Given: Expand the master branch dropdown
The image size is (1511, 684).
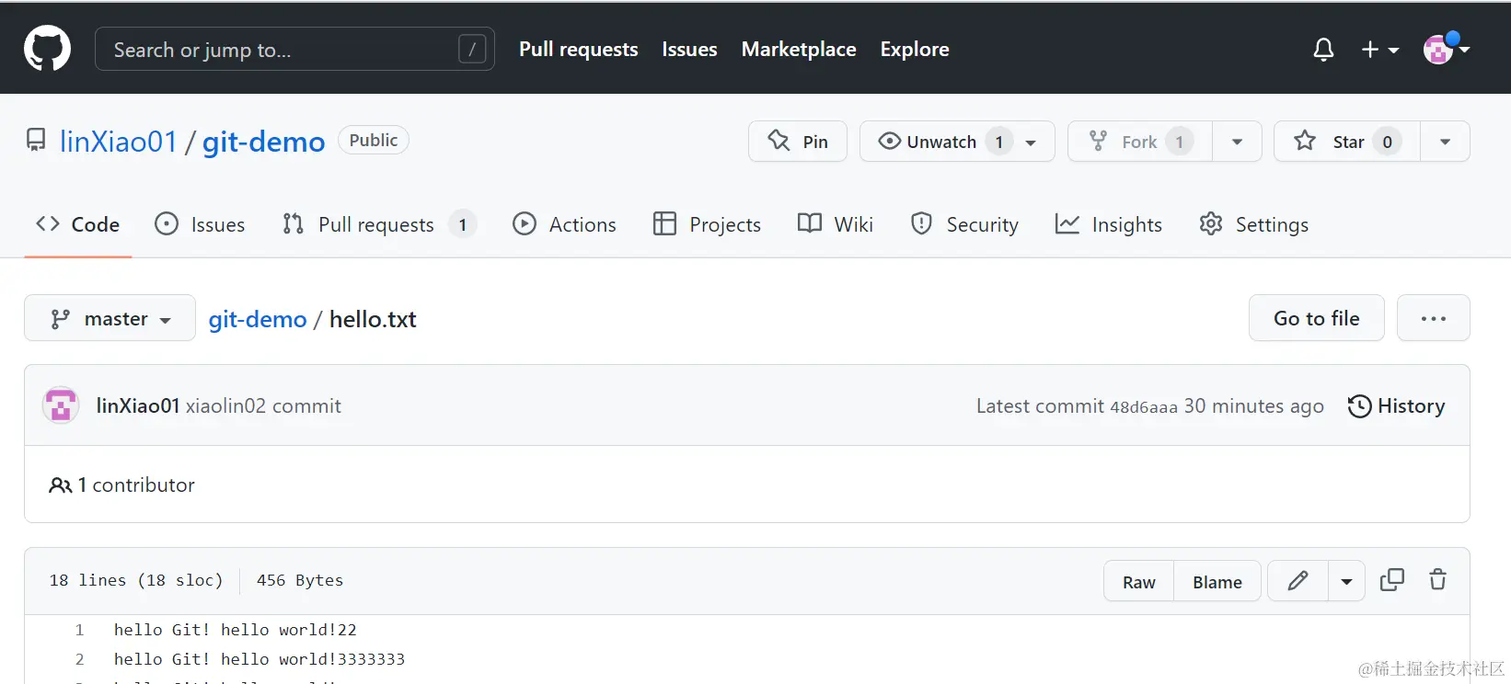Looking at the screenshot, I should tap(110, 318).
